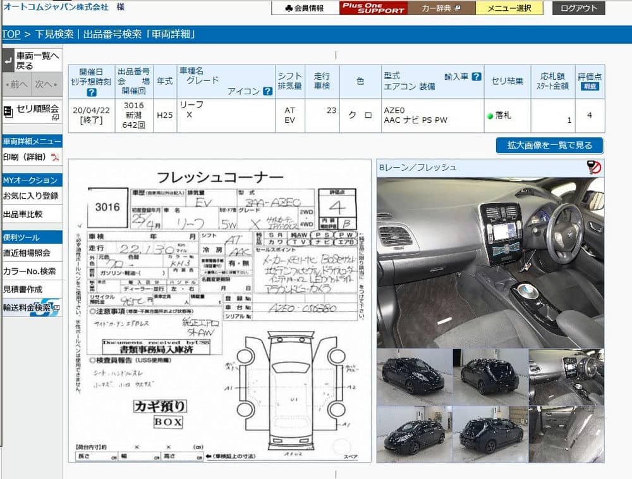Open the メニュー選択 tab
The height and width of the screenshot is (479, 632).
(509, 8)
